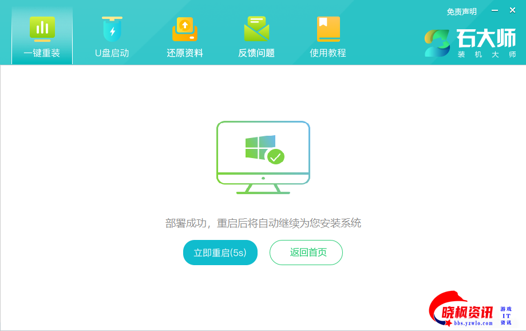526x331 pixels.
Task: Select the 还原资料 tab label
Action: 184,53
